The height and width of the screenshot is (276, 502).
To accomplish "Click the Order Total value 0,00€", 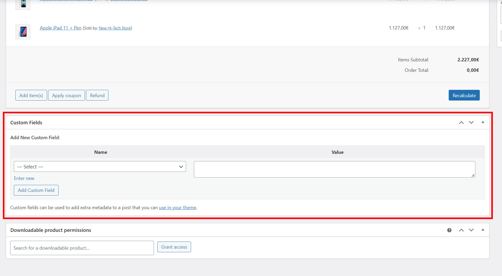I will pos(473,70).
